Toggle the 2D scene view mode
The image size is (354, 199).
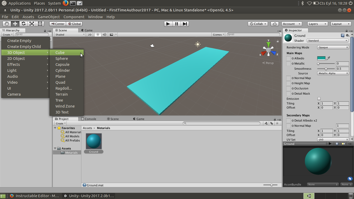[90, 34]
